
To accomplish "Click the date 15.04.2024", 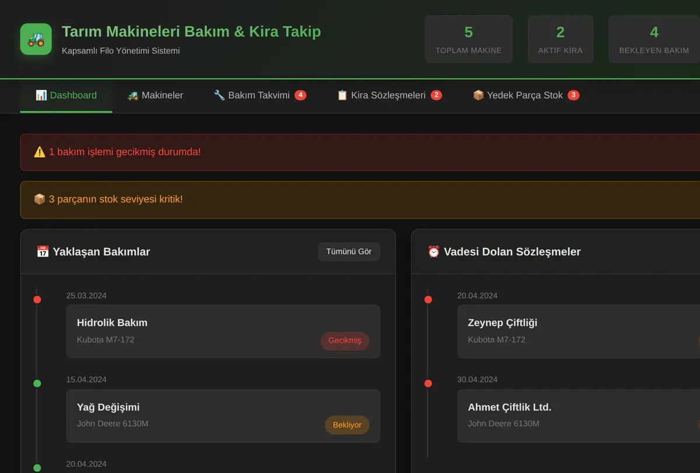I will coord(86,380).
